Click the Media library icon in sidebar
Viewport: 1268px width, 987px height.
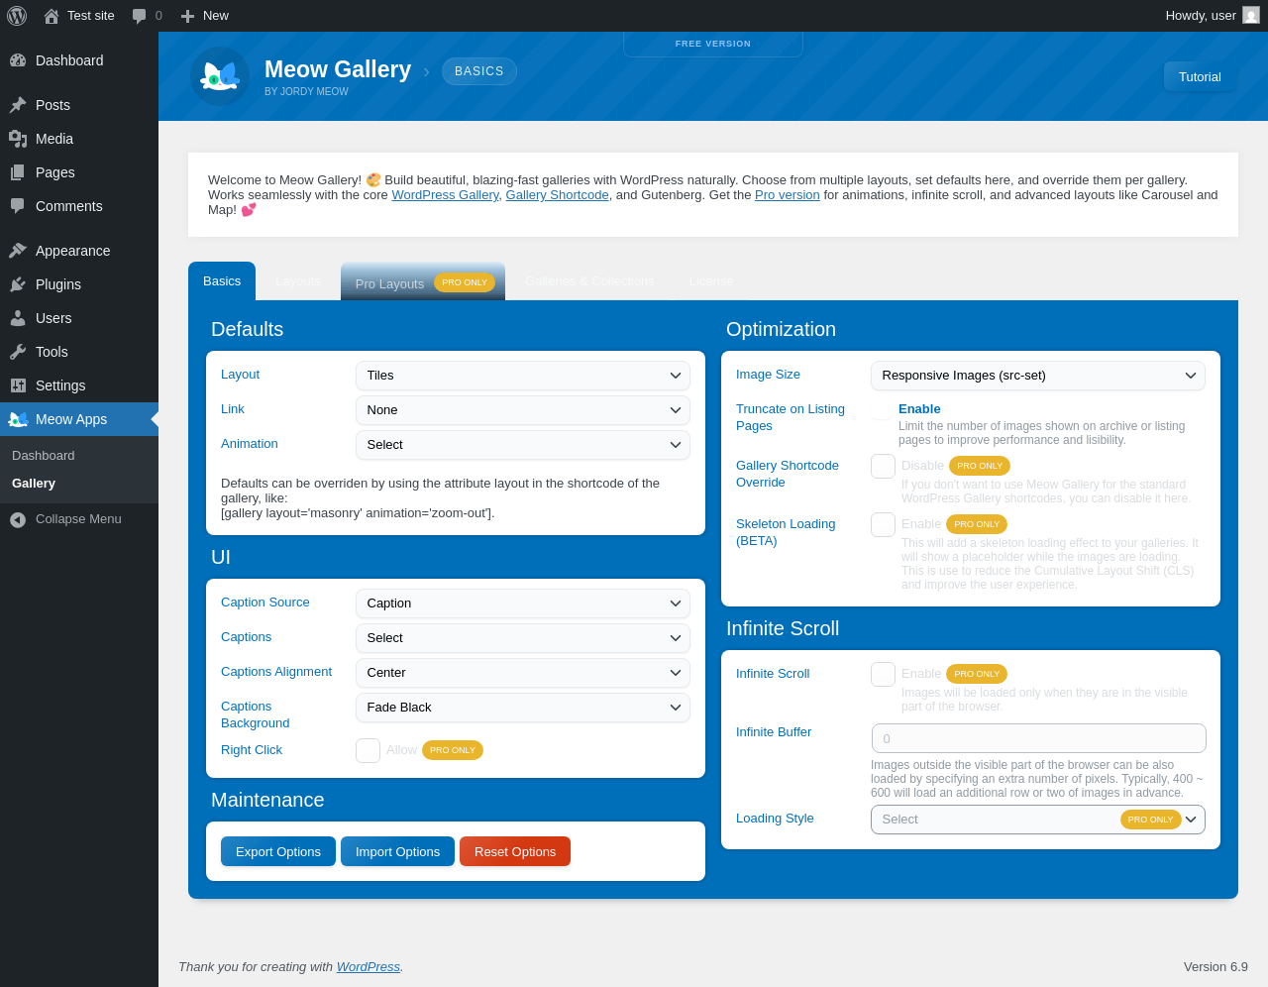point(18,139)
